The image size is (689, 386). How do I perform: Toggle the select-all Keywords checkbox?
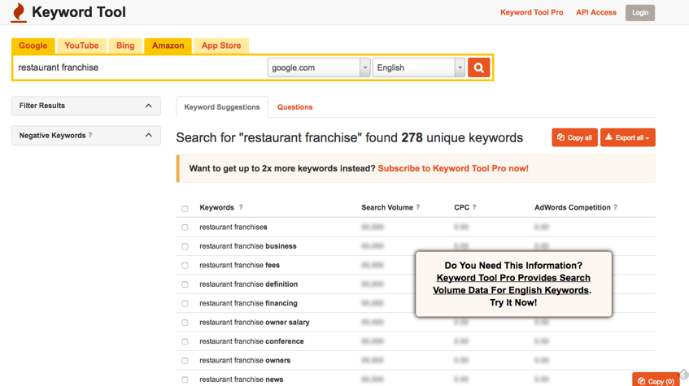[185, 209]
